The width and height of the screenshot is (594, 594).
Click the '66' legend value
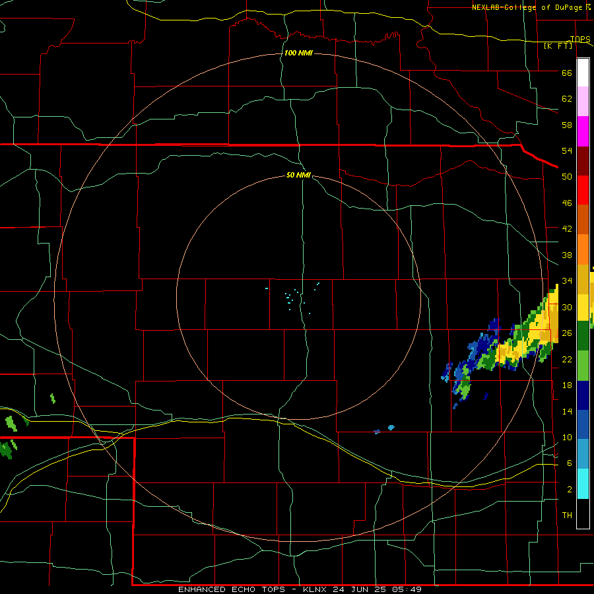tap(567, 73)
